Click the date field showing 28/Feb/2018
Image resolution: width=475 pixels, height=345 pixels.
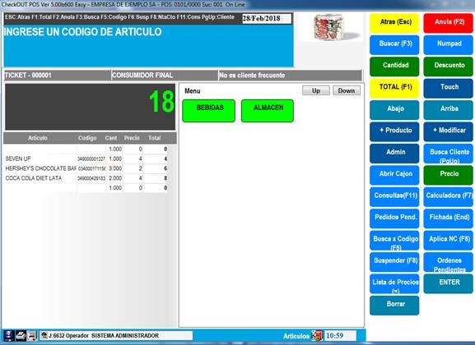pos(267,18)
